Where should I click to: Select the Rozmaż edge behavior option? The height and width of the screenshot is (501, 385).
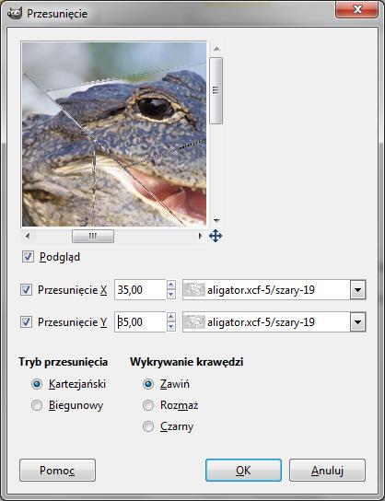(148, 405)
